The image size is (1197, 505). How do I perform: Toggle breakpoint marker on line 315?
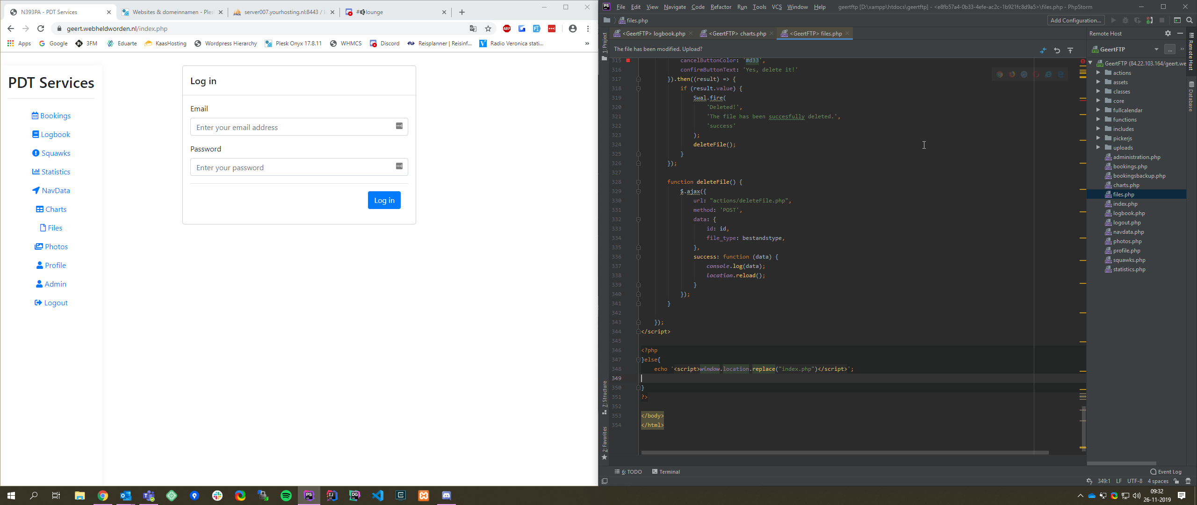point(628,60)
